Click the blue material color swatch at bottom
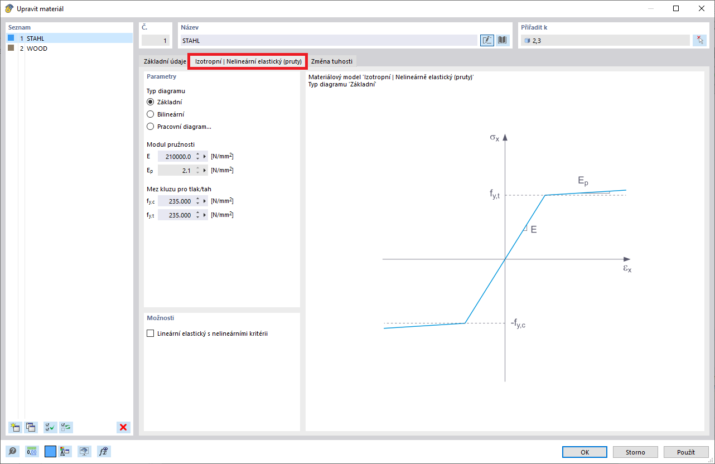This screenshot has width=715, height=464. [x=50, y=452]
